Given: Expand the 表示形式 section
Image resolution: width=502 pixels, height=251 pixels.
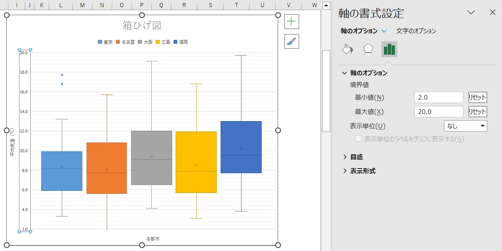Looking at the screenshot, I should point(345,171).
